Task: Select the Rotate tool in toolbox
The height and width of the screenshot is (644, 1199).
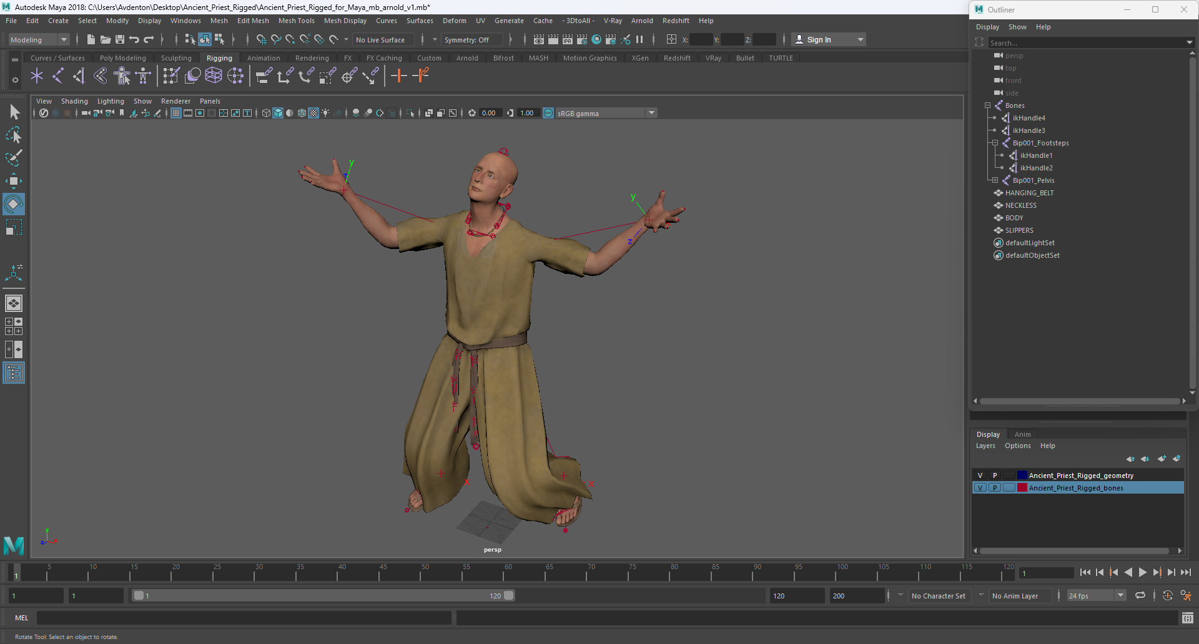Action: click(14, 204)
